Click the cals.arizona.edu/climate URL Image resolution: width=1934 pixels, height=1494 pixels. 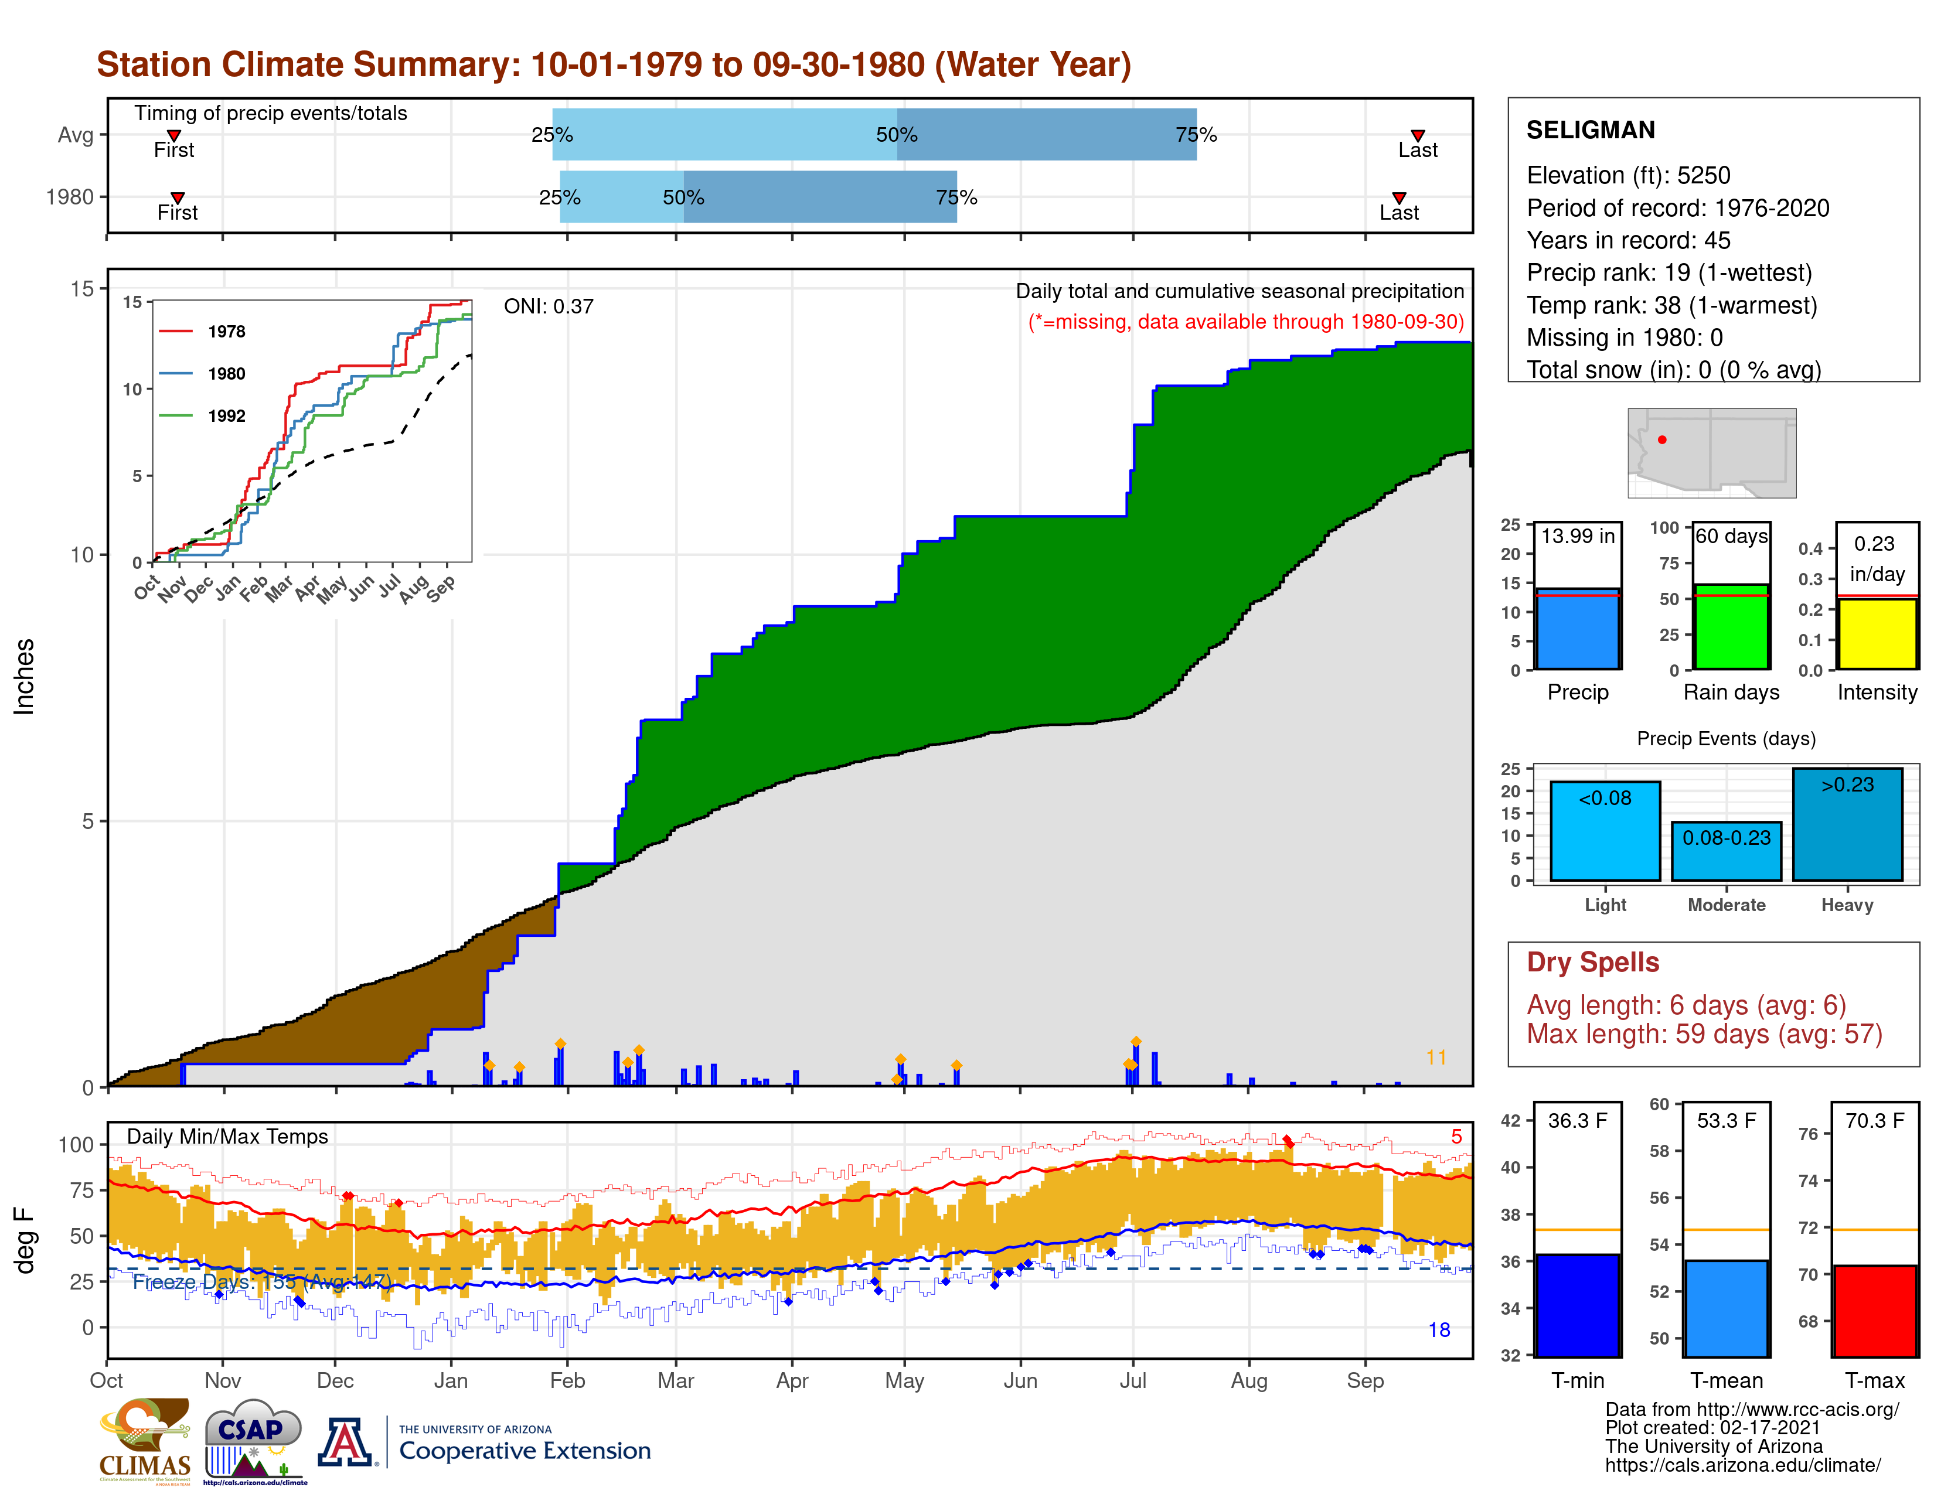pyautogui.click(x=1743, y=1466)
